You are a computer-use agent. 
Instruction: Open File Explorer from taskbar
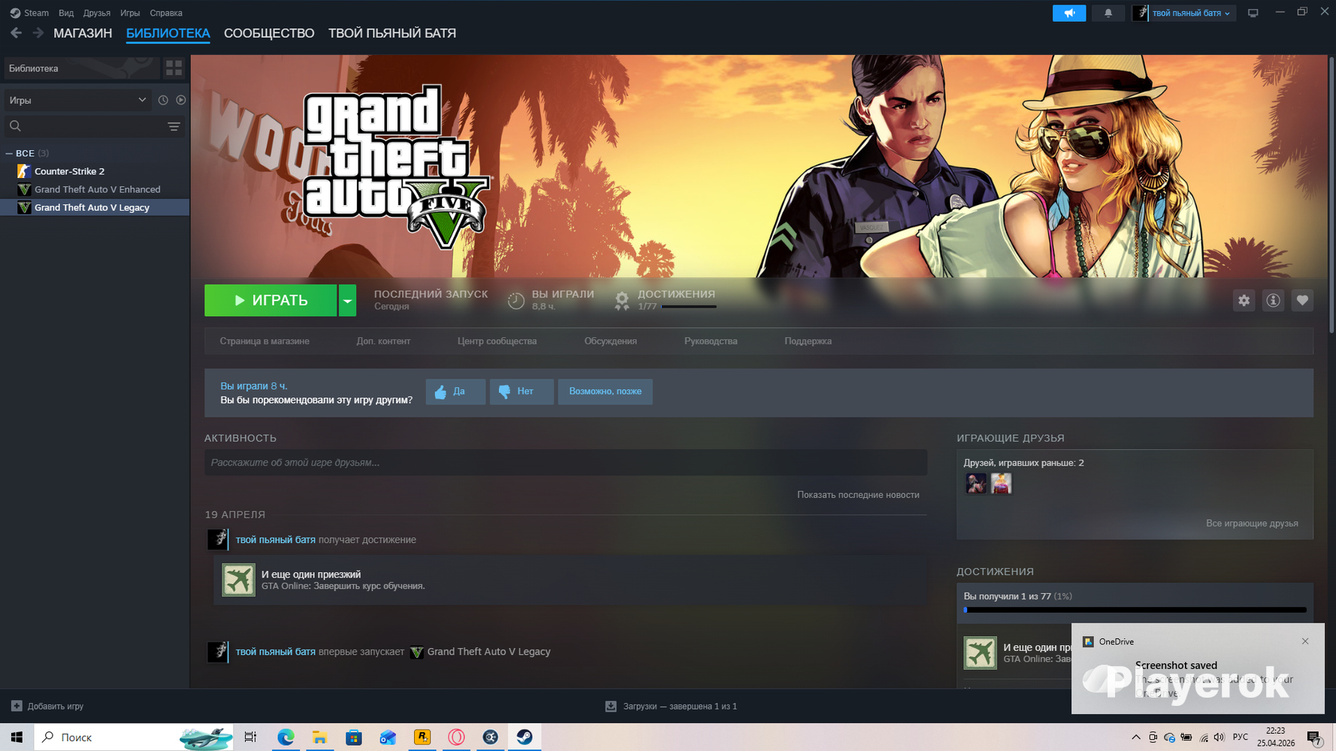click(319, 737)
